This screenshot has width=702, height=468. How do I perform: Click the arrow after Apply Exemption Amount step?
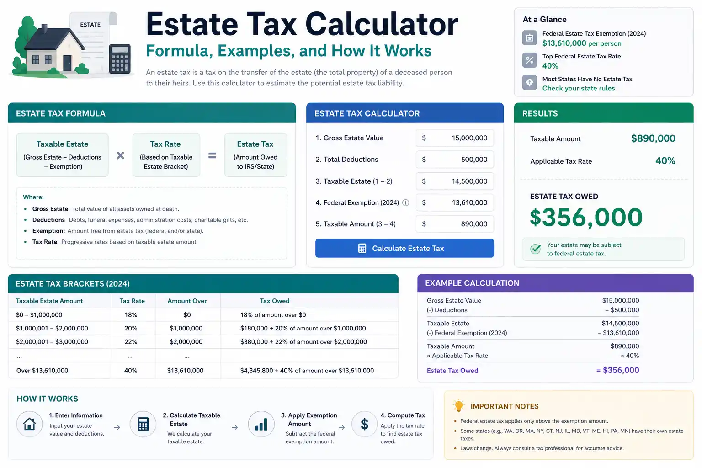(x=341, y=427)
